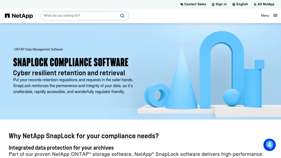Click the search magnifier icon

[x=122, y=16]
